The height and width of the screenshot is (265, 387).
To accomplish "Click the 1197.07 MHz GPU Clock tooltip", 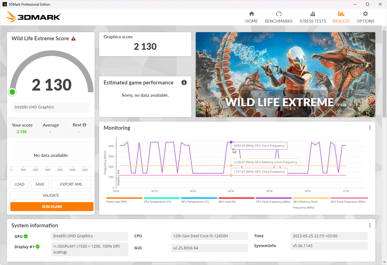I will click(x=259, y=172).
